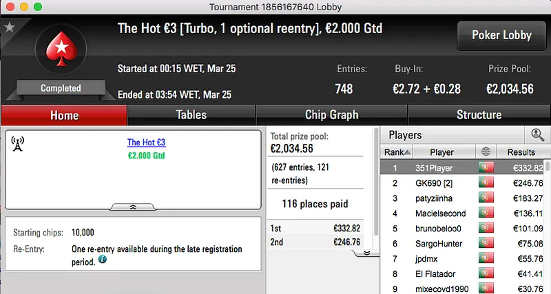Collapse the tournament info panel chevron
The height and width of the screenshot is (294, 551).
pyautogui.click(x=132, y=206)
